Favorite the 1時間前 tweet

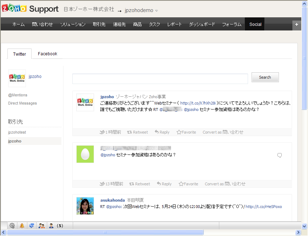point(186,132)
